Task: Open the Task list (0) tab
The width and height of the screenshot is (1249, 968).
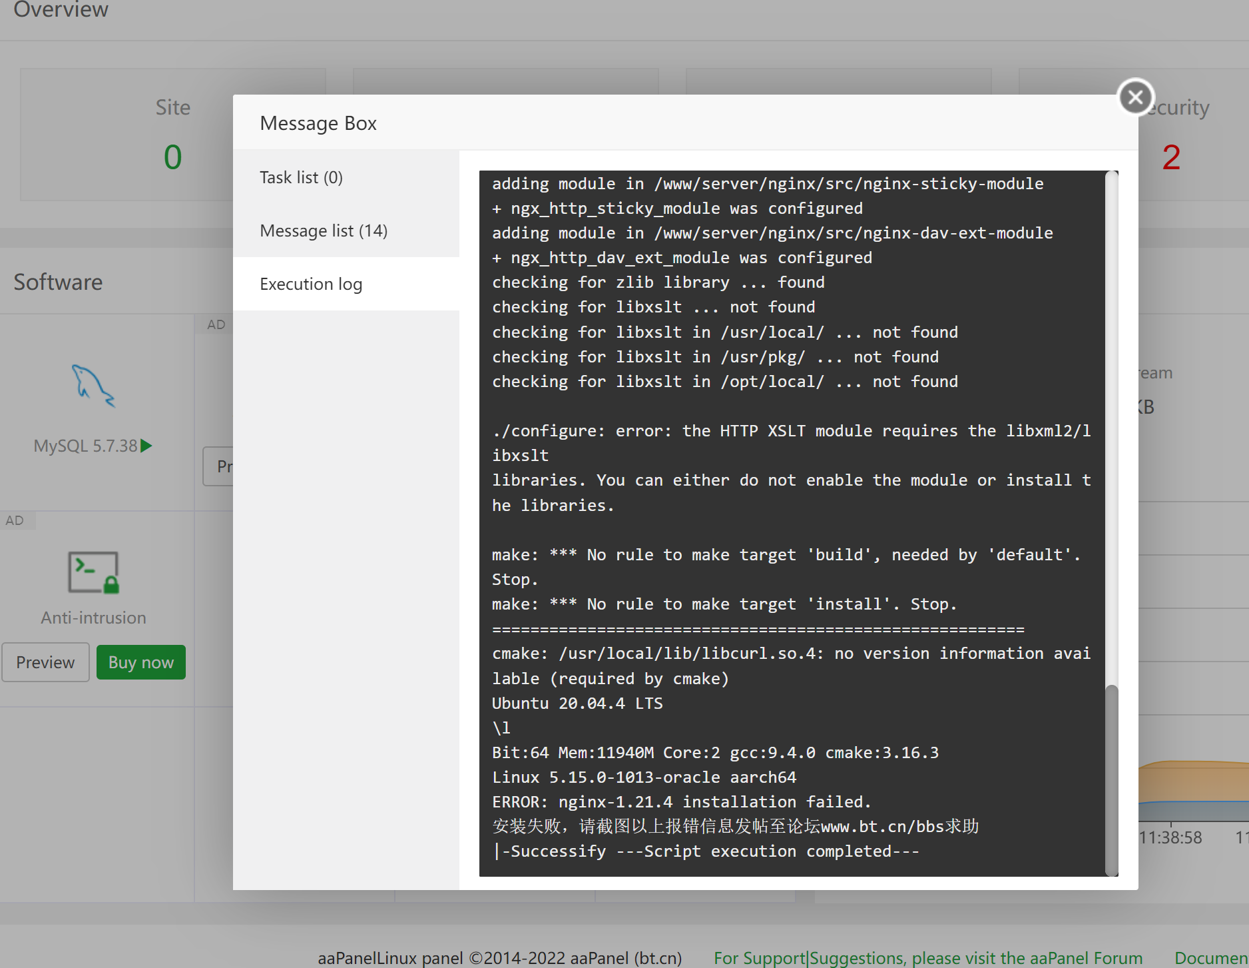Action: 301,177
